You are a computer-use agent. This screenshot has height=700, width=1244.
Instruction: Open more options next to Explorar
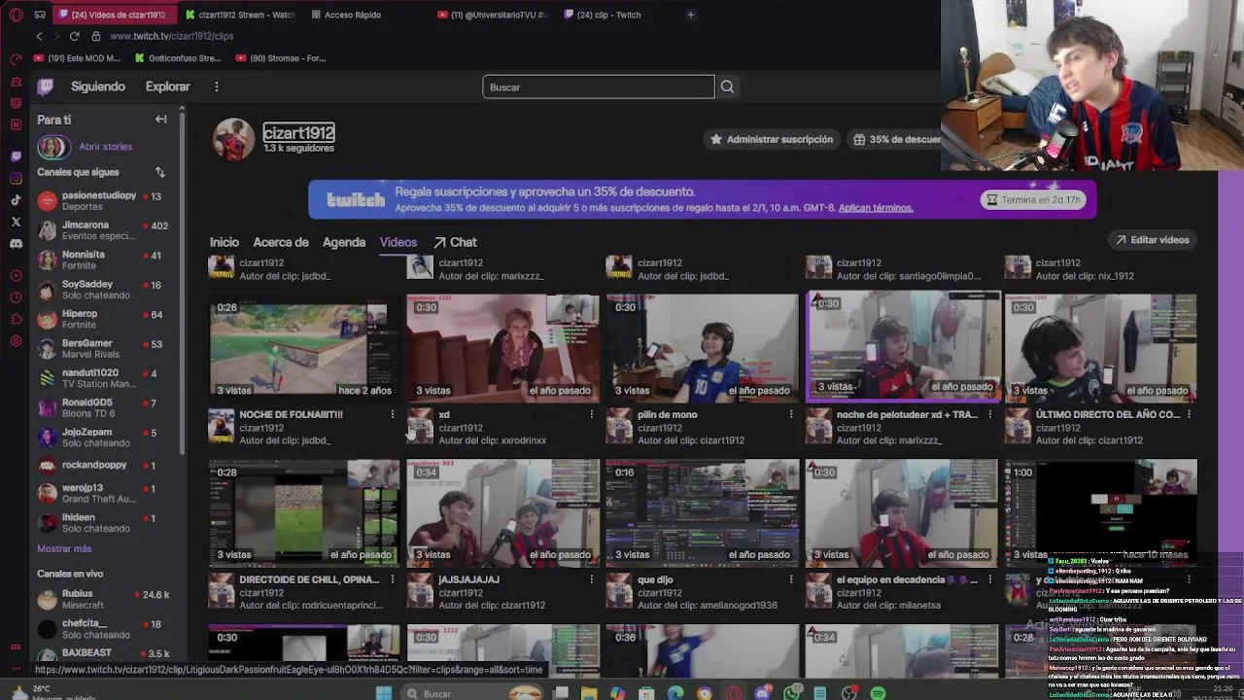216,87
